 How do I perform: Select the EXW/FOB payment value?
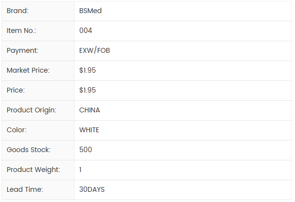tap(95, 50)
